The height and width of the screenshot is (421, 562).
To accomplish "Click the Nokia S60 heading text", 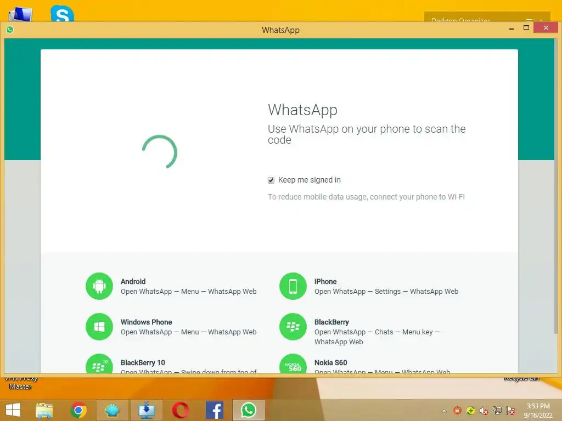I will pos(330,362).
